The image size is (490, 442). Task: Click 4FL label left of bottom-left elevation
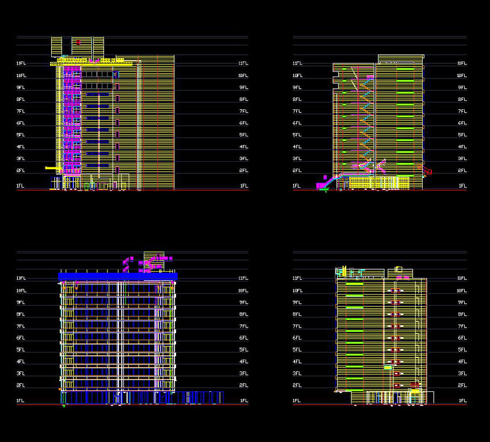[21, 361]
